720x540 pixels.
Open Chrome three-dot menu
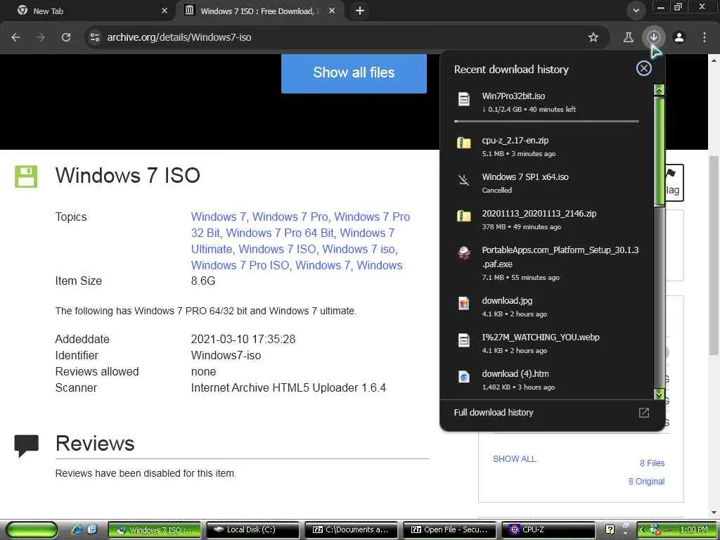coord(705,37)
